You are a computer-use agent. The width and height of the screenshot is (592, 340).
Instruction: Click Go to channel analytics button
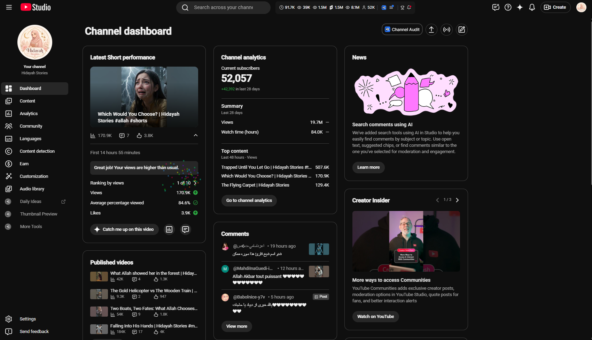(249, 201)
